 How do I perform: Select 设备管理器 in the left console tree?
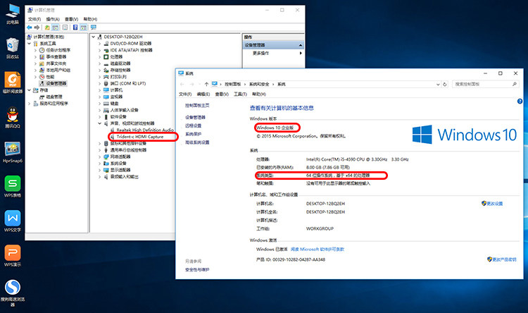[x=56, y=83]
